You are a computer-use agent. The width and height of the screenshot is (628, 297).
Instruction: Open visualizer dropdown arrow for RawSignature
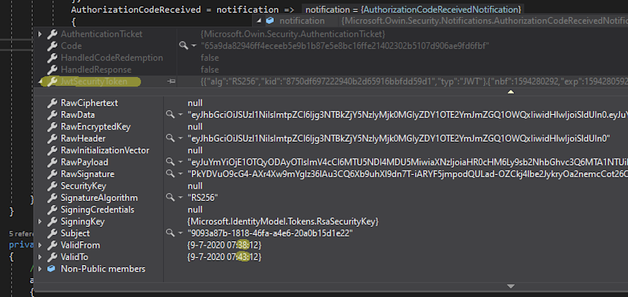point(181,174)
